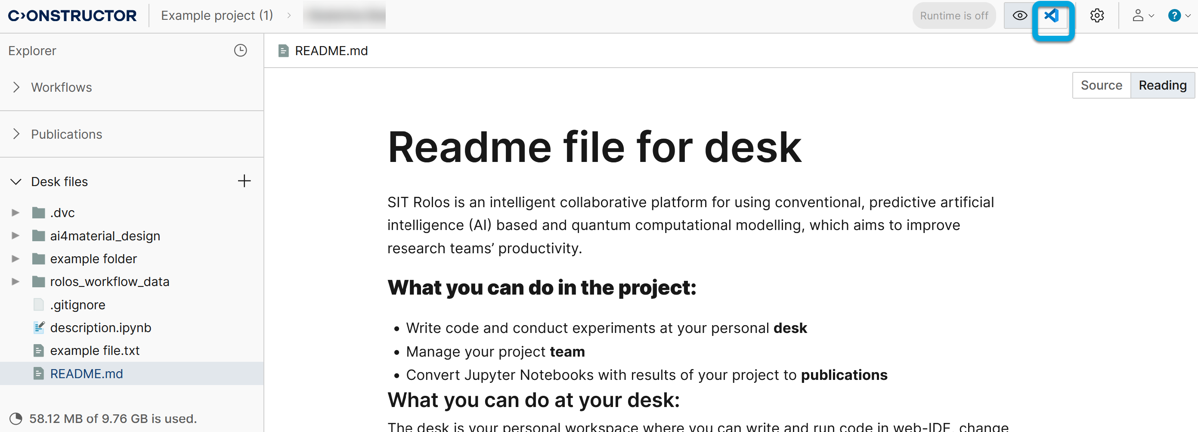1198x432 pixels.
Task: Click the Runtime is off button
Action: click(x=953, y=16)
